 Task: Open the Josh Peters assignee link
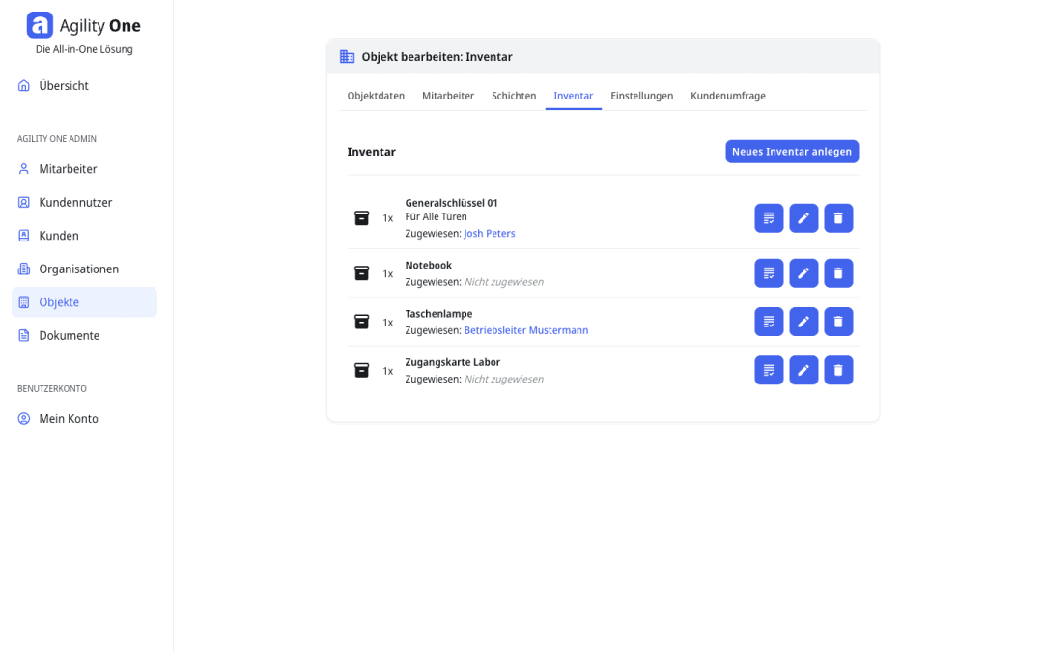tap(490, 234)
